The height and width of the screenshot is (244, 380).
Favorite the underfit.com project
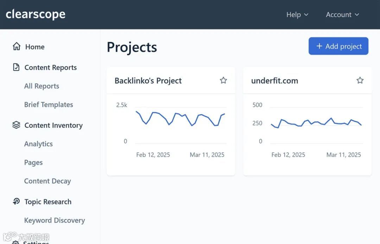pos(360,81)
